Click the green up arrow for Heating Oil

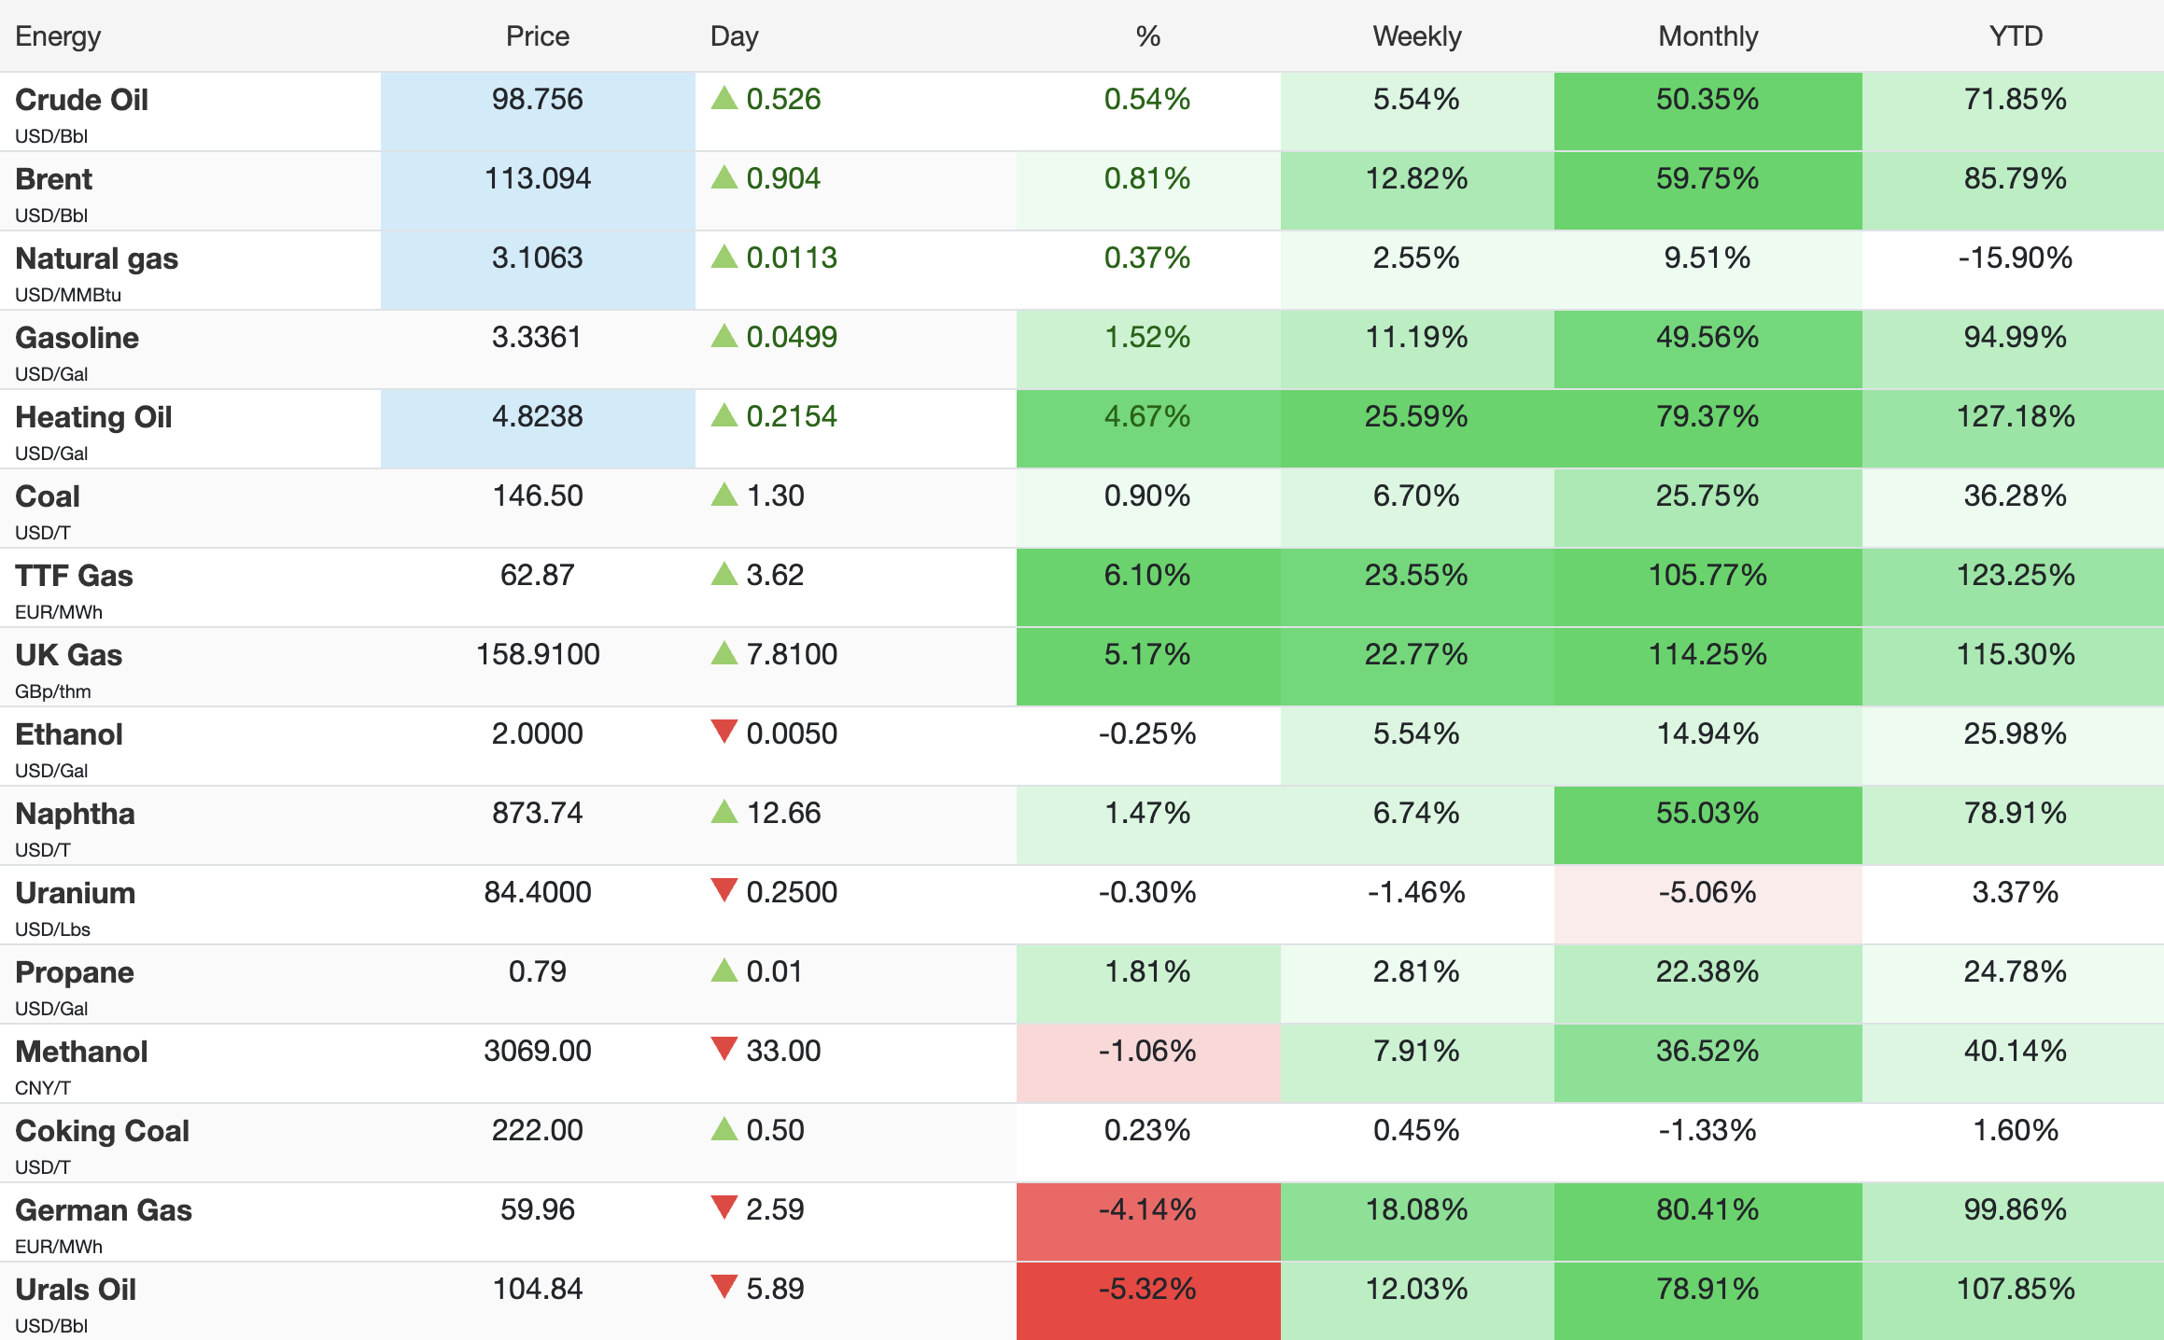pyautogui.click(x=724, y=415)
